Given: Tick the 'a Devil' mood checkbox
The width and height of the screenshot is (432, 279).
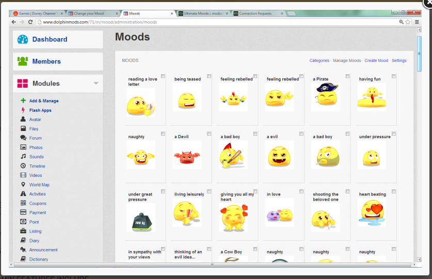Looking at the screenshot, I should [209, 134].
